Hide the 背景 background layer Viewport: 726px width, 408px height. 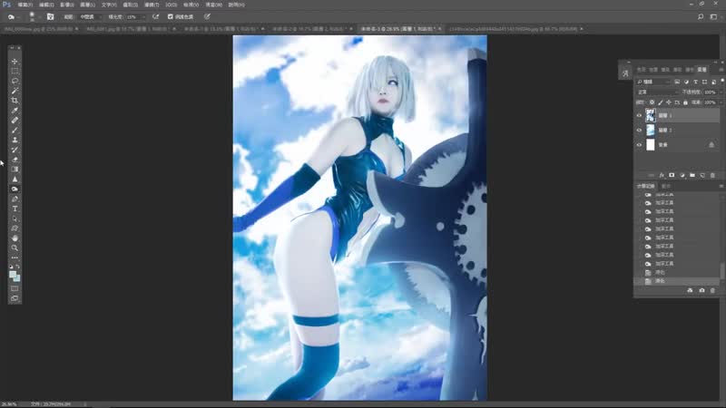pyautogui.click(x=639, y=145)
